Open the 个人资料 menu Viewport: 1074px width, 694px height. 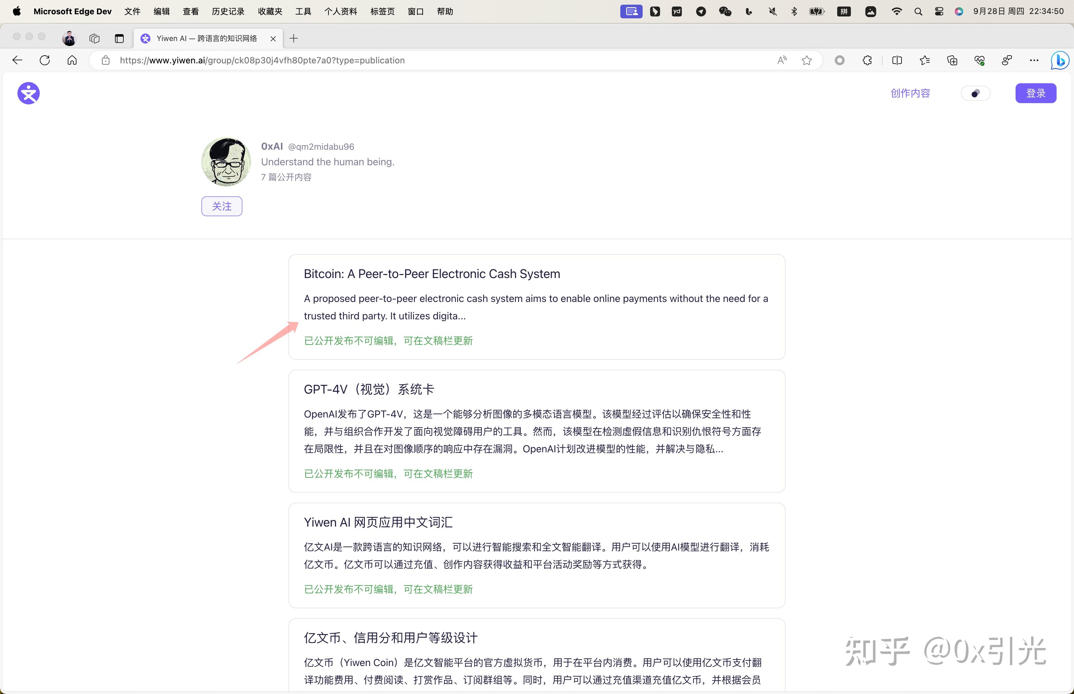click(x=341, y=11)
